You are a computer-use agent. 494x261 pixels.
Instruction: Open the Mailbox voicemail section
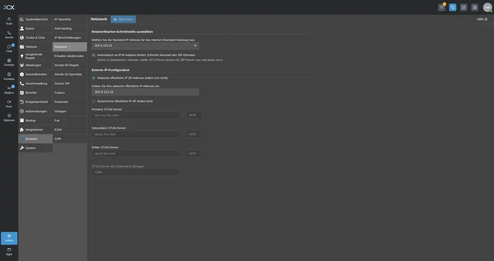click(9, 90)
